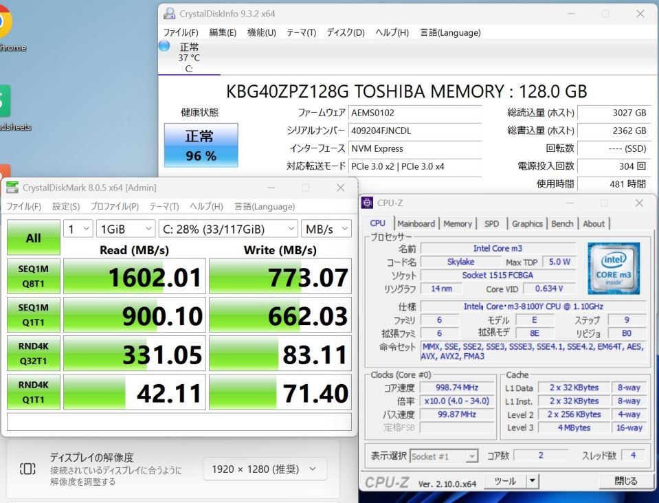Click the power on count 304 回

coord(614,166)
